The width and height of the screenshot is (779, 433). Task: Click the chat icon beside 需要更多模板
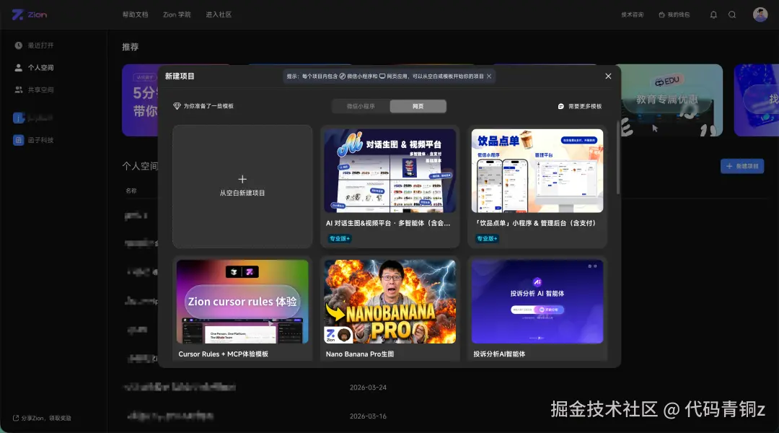pos(561,106)
